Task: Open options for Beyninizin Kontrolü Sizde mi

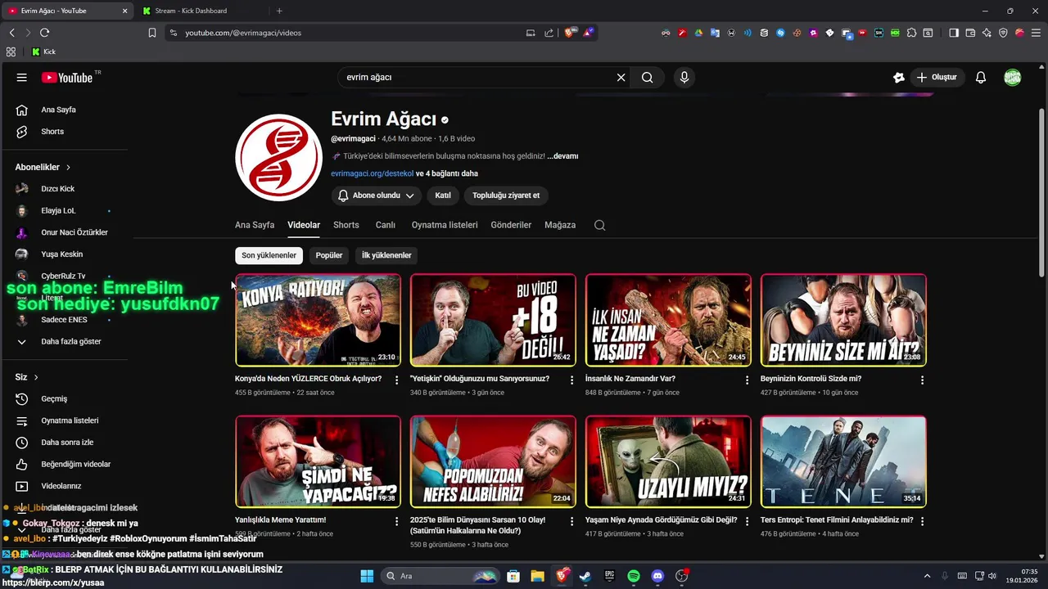Action: (922, 380)
